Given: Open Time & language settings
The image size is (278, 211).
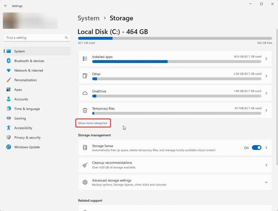Looking at the screenshot, I should [37, 109].
